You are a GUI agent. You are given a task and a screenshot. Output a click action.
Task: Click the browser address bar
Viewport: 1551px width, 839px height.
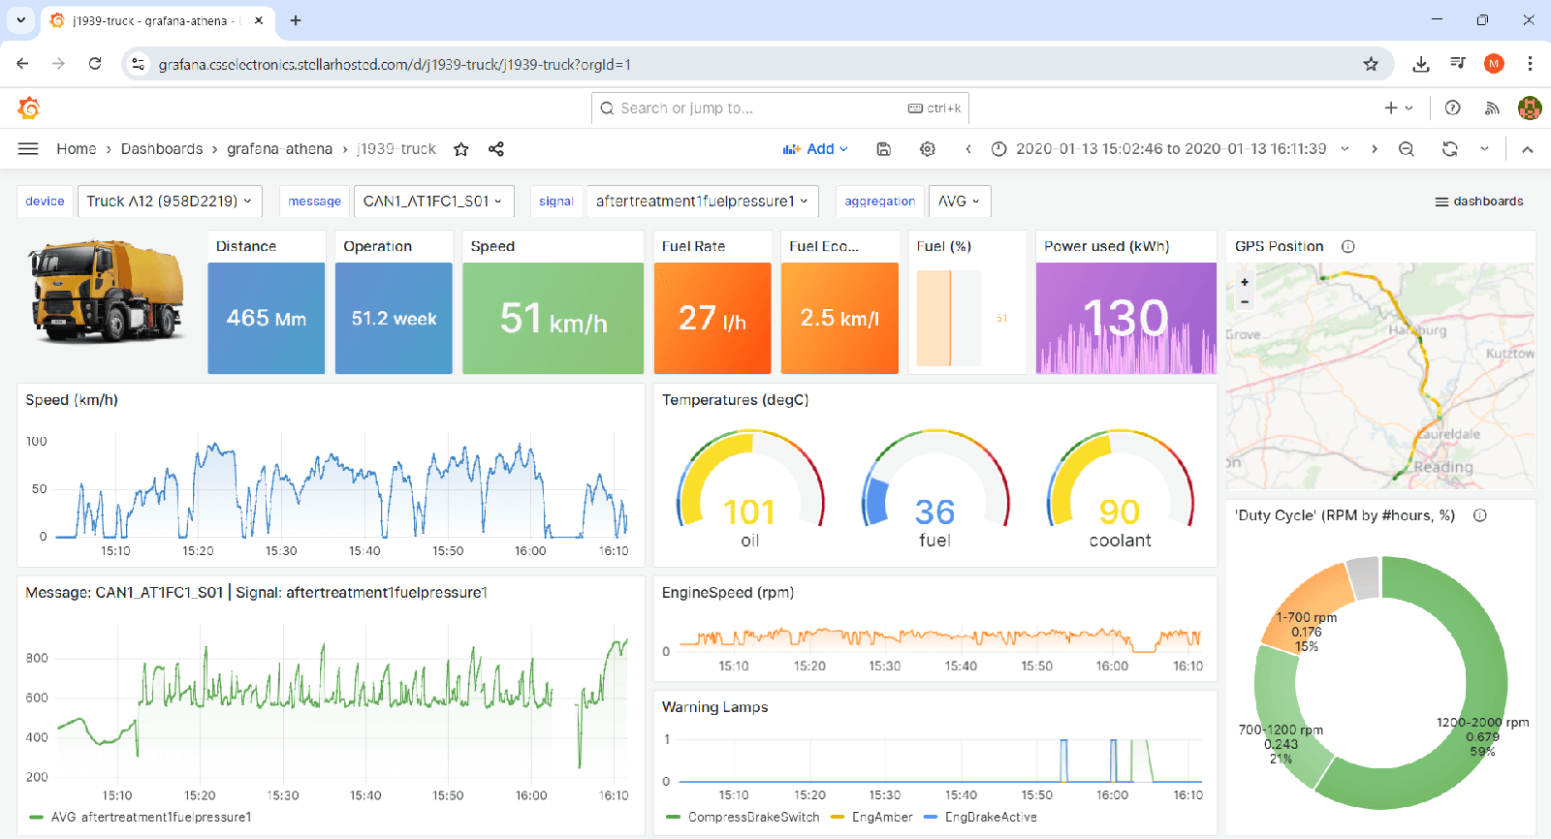[756, 64]
